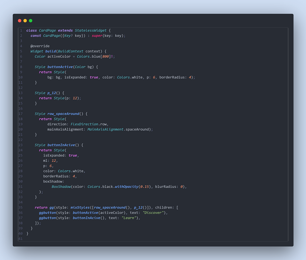Click line number 1 in the gutter
The height and width of the screenshot is (260, 306).
[21, 30]
